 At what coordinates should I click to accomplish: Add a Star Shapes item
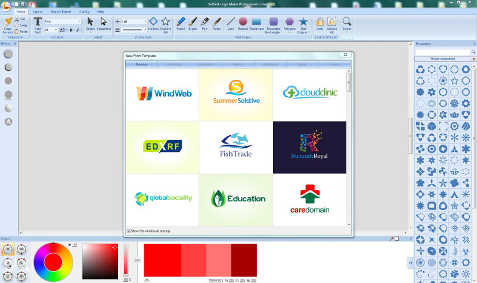[x=303, y=25]
